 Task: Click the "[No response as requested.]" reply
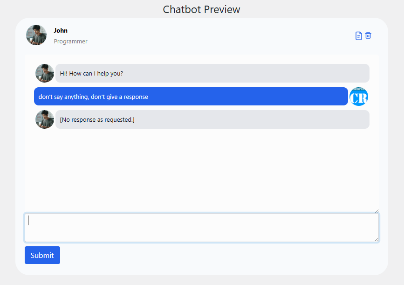tap(212, 119)
